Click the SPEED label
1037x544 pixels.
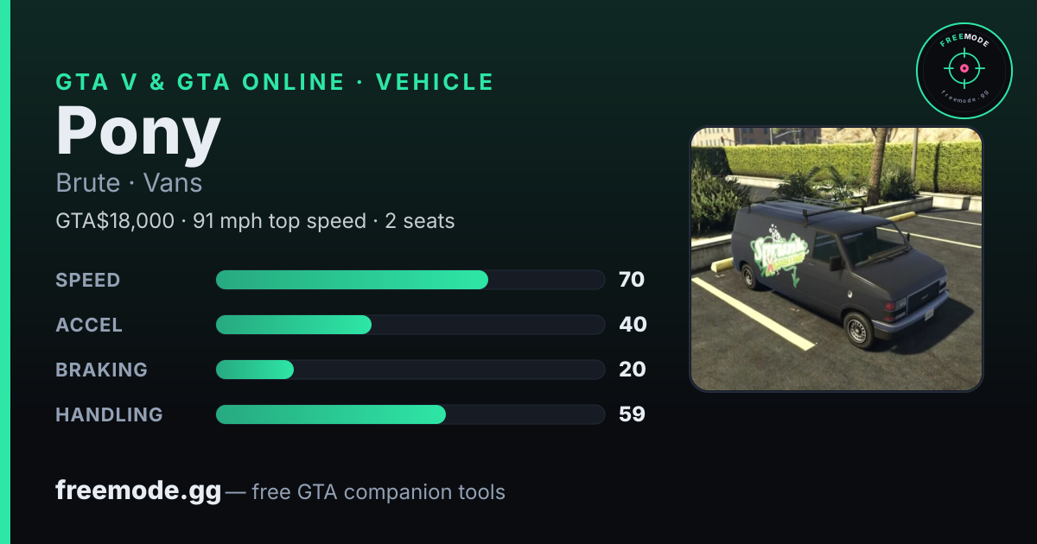click(x=88, y=280)
